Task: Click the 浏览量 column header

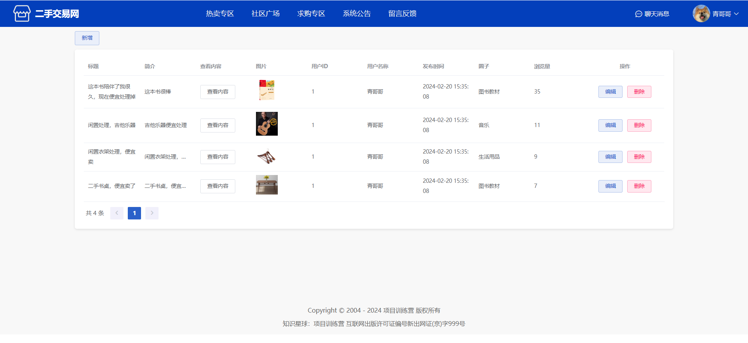Action: point(542,66)
